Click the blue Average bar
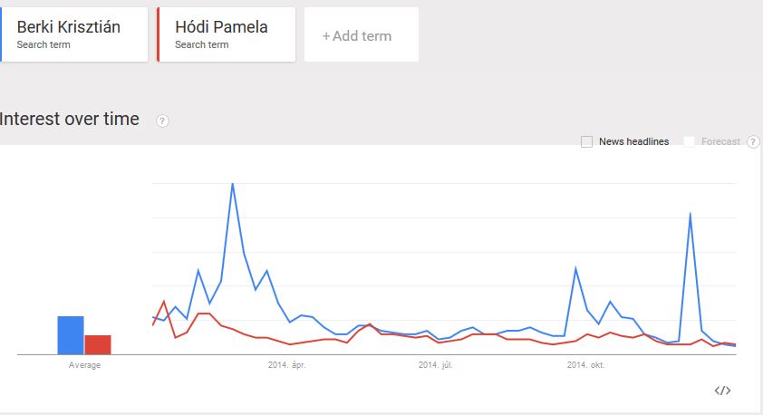The height and width of the screenshot is (415, 763). click(x=71, y=335)
